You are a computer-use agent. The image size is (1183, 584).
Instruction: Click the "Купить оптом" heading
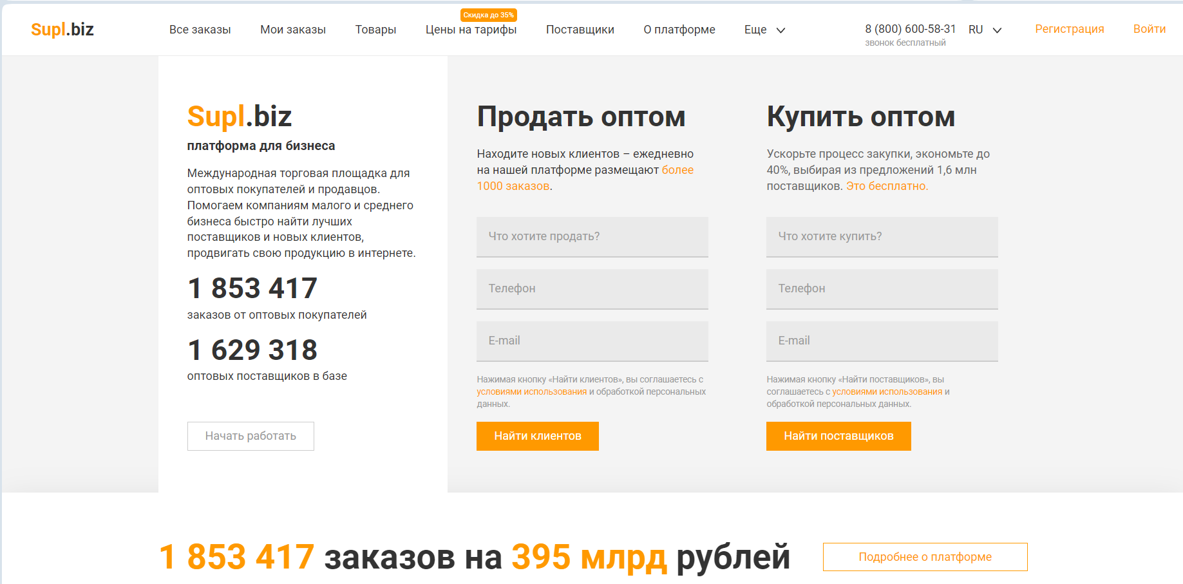point(860,117)
